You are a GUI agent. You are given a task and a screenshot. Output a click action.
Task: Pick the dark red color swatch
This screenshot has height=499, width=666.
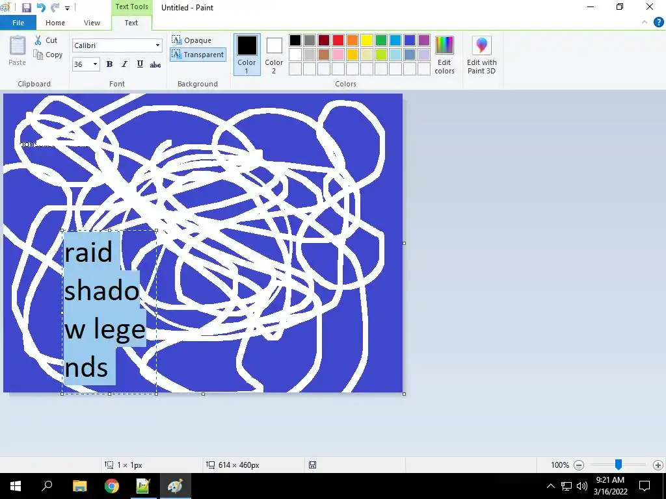(324, 40)
